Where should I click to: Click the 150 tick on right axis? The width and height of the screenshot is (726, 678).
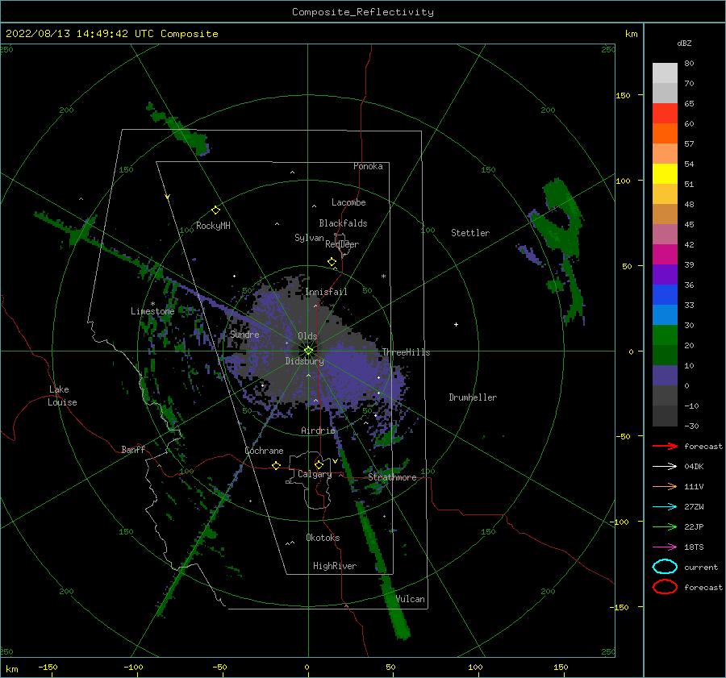pyautogui.click(x=623, y=95)
